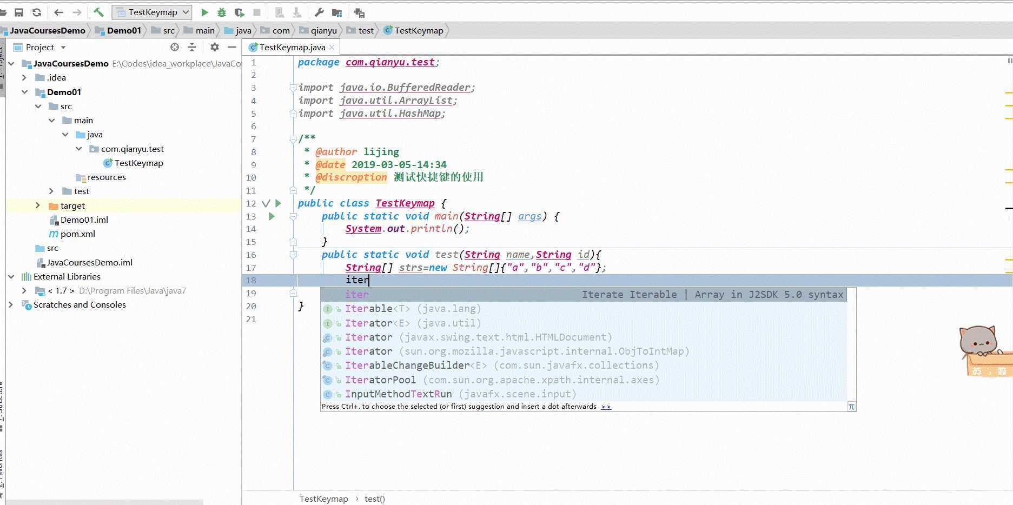The width and height of the screenshot is (1013, 505).
Task: Click the last icon at the toolbar's right end
Action: [x=359, y=12]
